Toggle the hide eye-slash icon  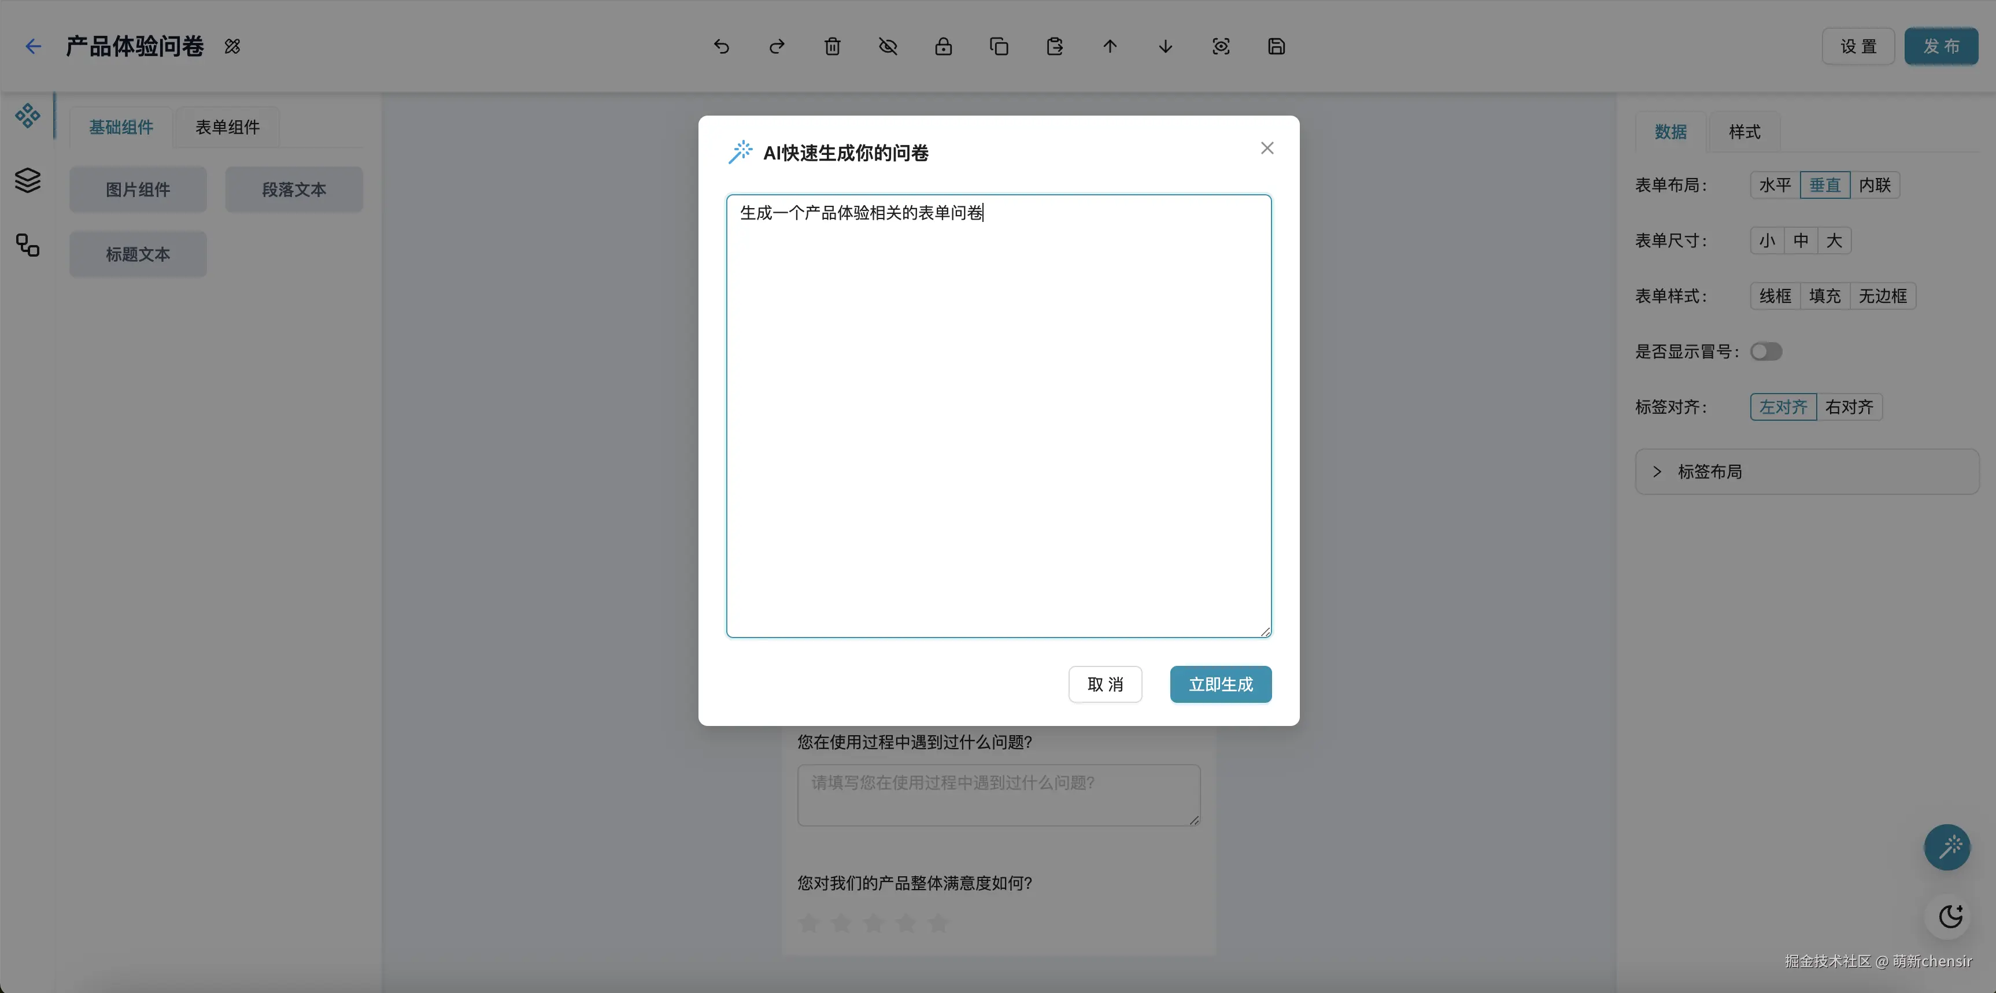888,46
